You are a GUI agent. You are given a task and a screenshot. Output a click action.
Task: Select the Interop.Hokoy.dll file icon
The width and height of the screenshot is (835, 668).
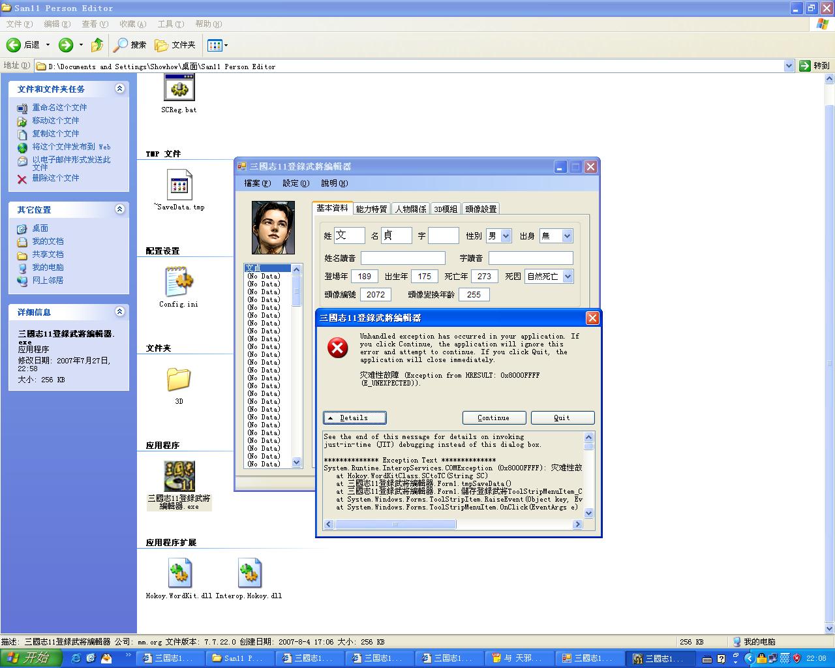coord(249,574)
